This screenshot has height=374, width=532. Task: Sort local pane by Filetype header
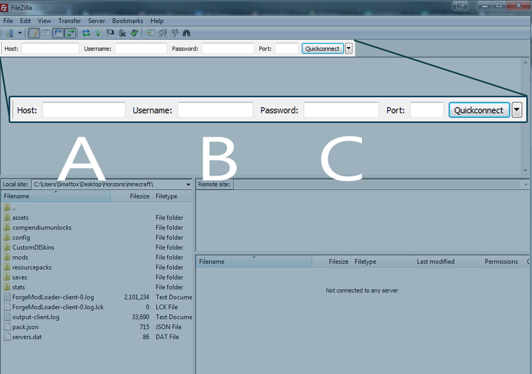[x=172, y=196]
